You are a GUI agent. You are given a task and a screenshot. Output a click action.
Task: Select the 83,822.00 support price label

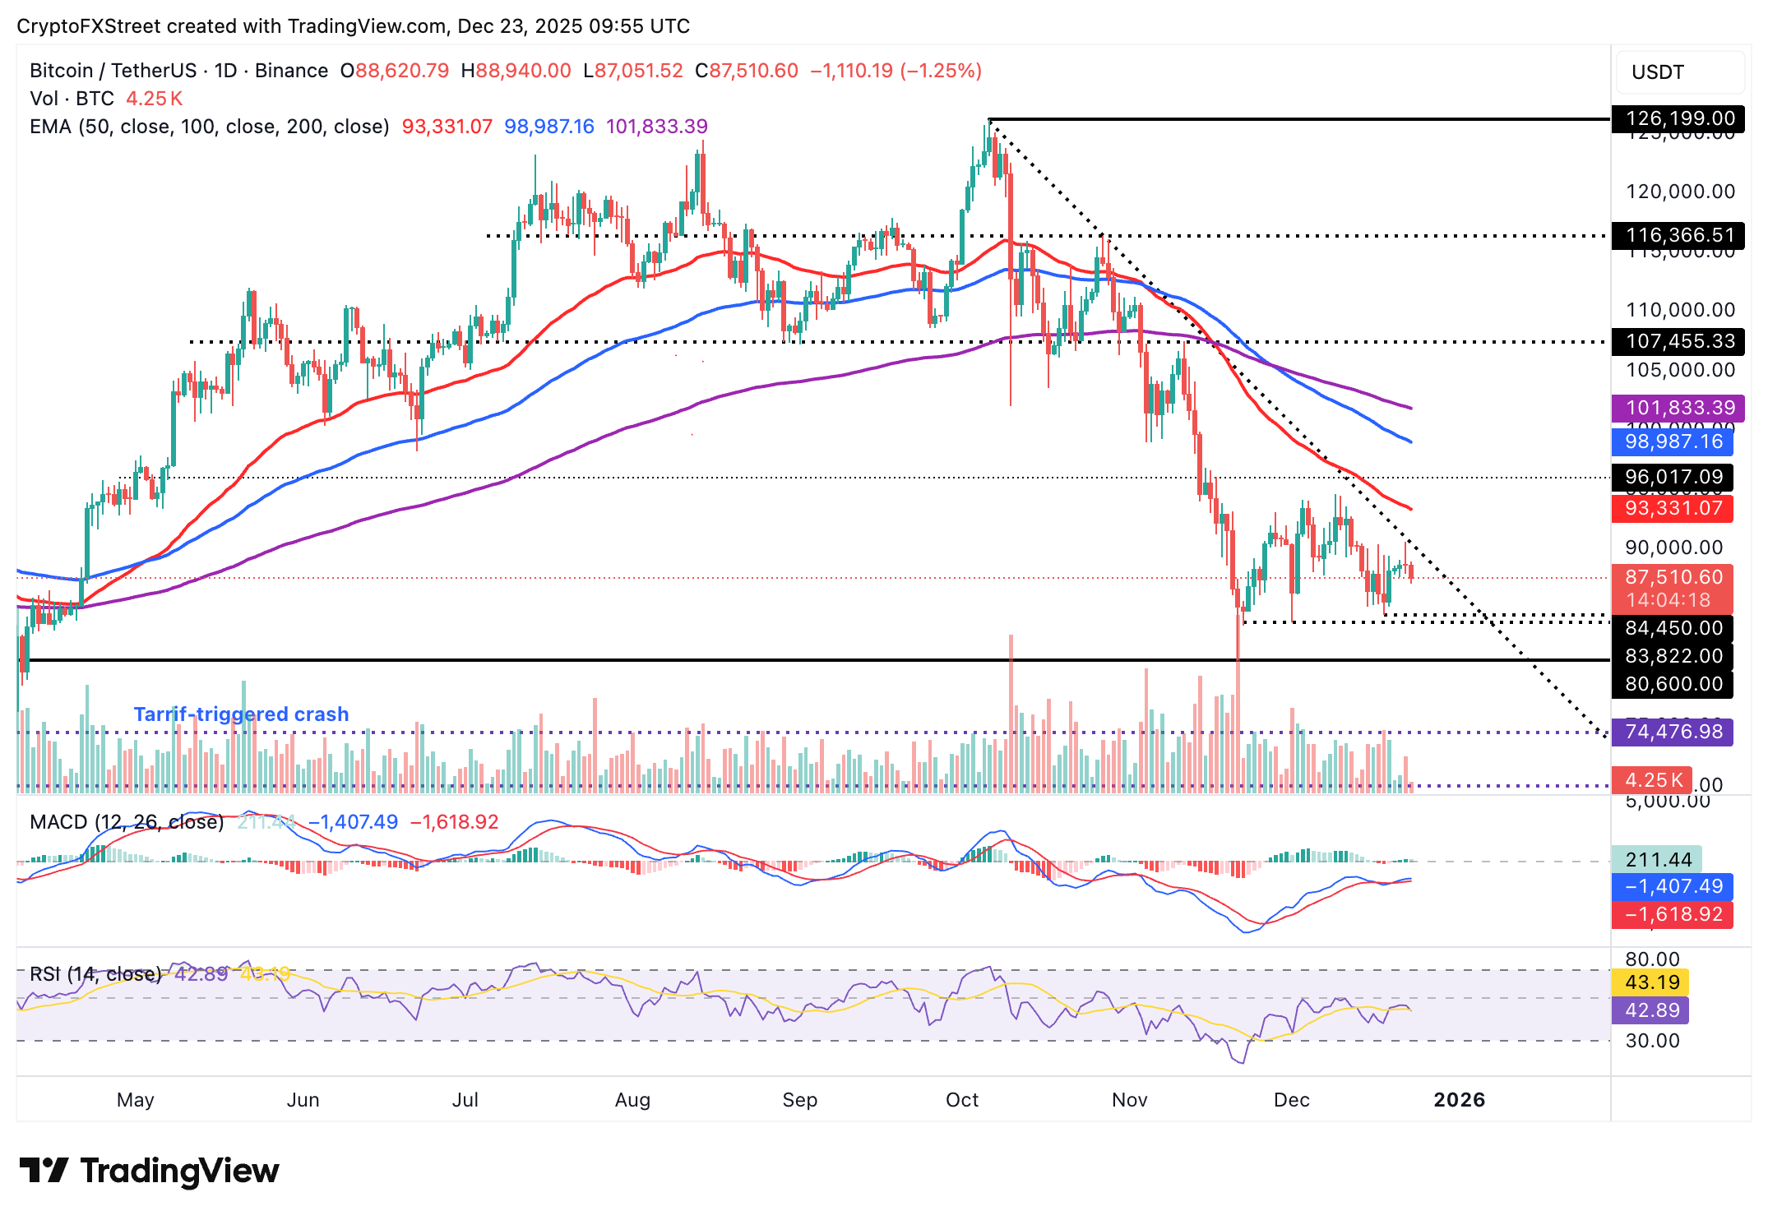click(1673, 656)
